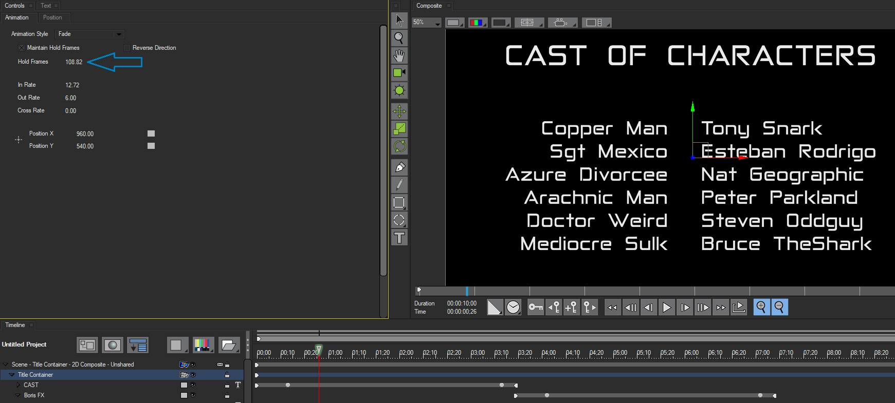The height and width of the screenshot is (403, 895).
Task: Toggle the Maintain Hold Frames checkbox
Action: click(22, 48)
